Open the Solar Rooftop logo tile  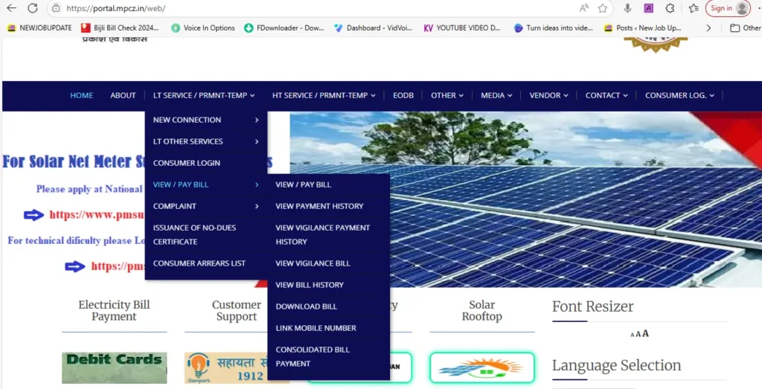click(x=481, y=367)
